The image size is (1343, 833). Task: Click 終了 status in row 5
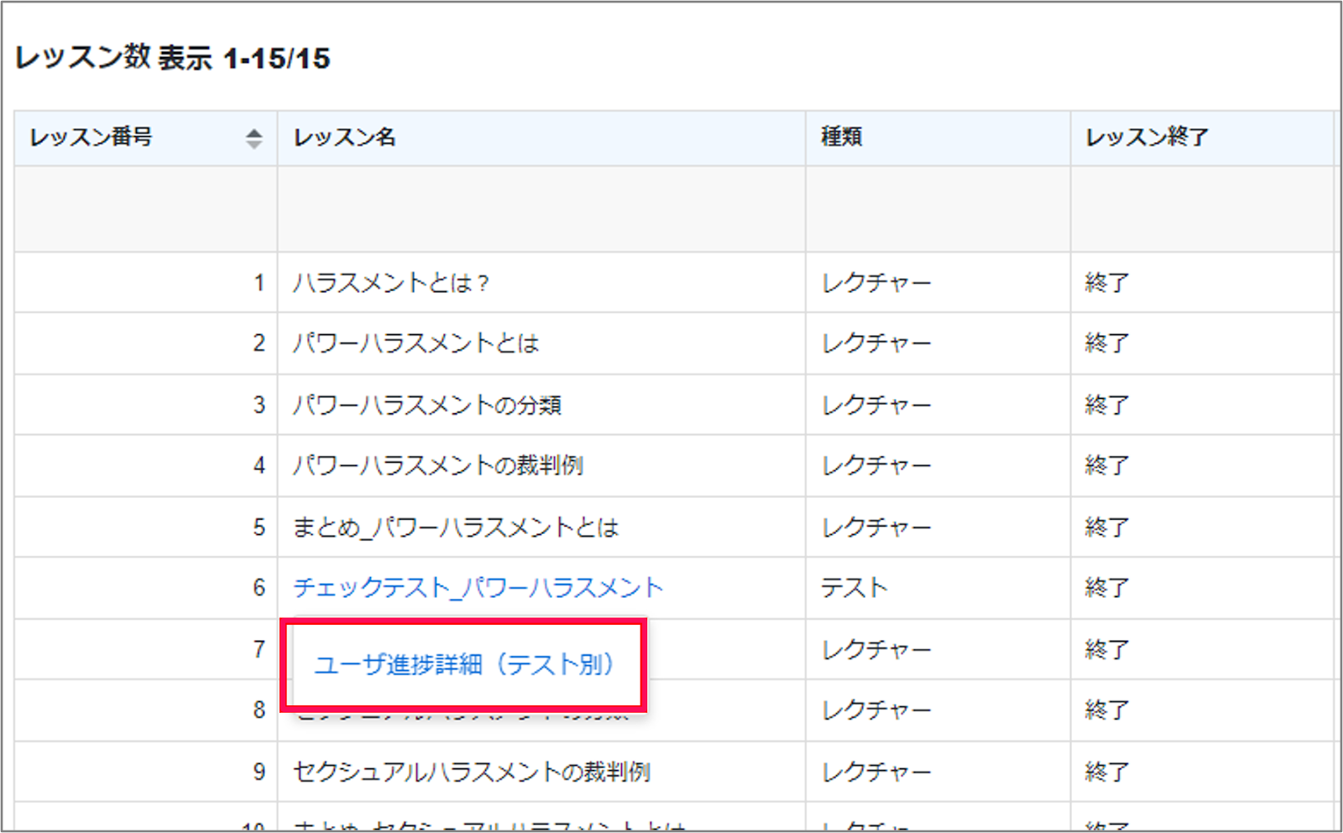1107,527
